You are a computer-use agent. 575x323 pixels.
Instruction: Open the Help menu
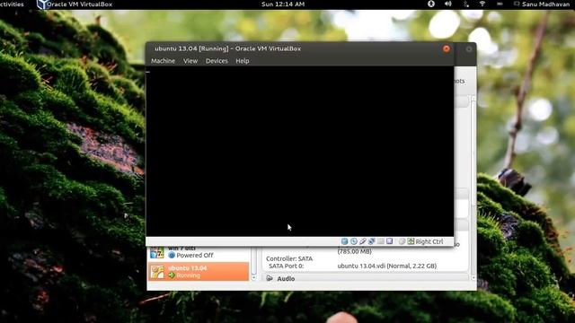[243, 61]
